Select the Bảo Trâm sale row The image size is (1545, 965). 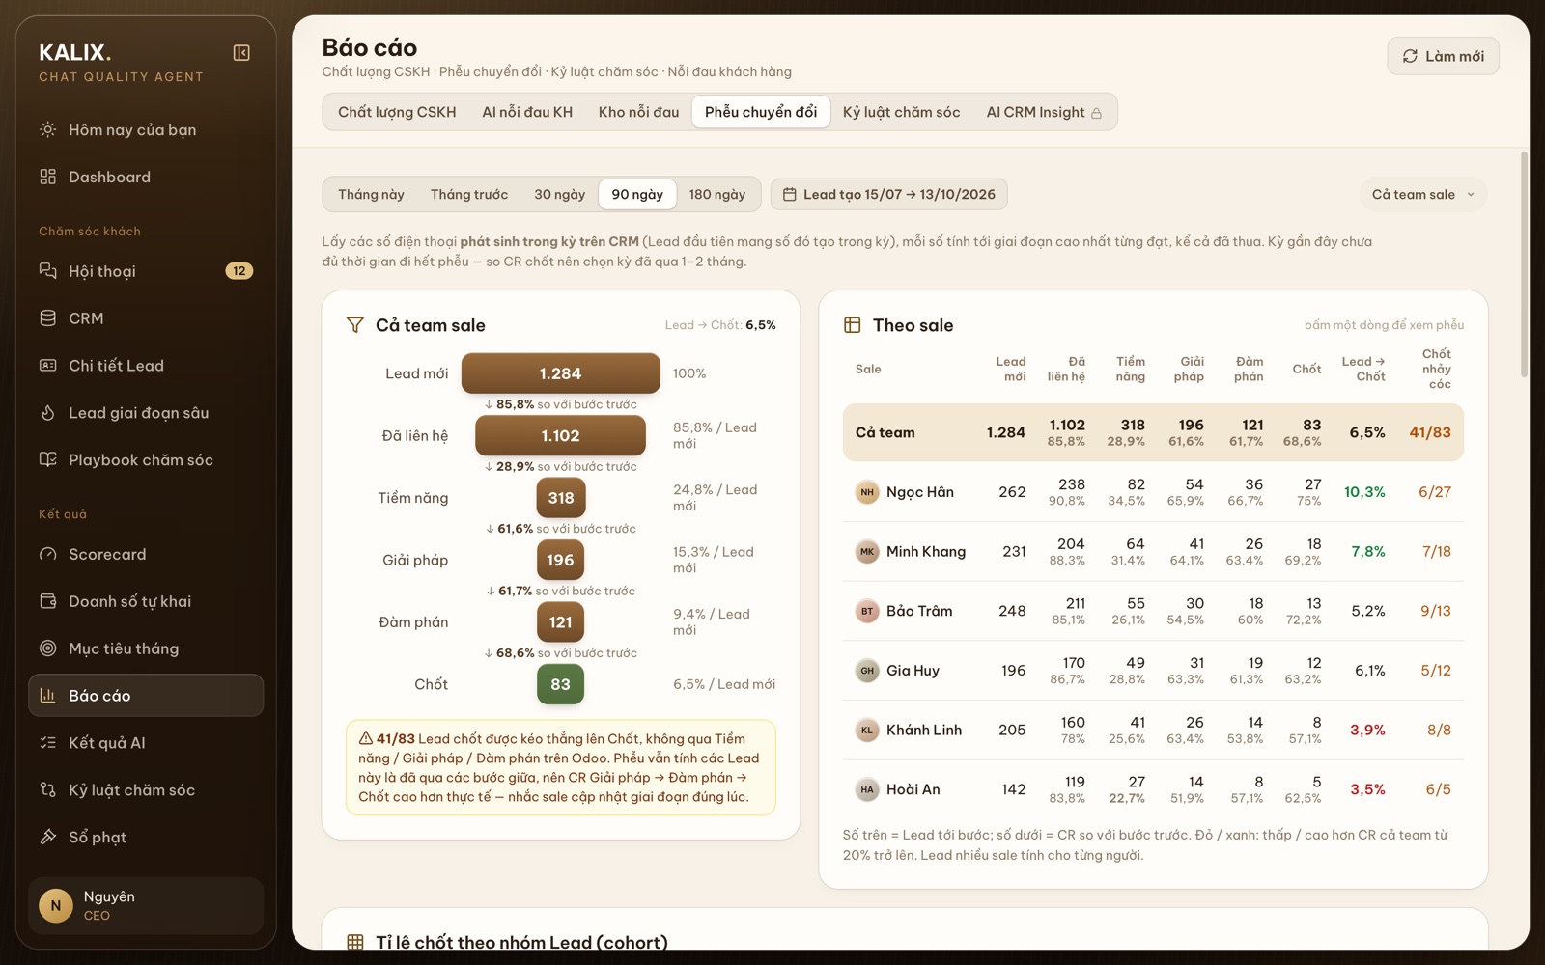pos(1153,611)
